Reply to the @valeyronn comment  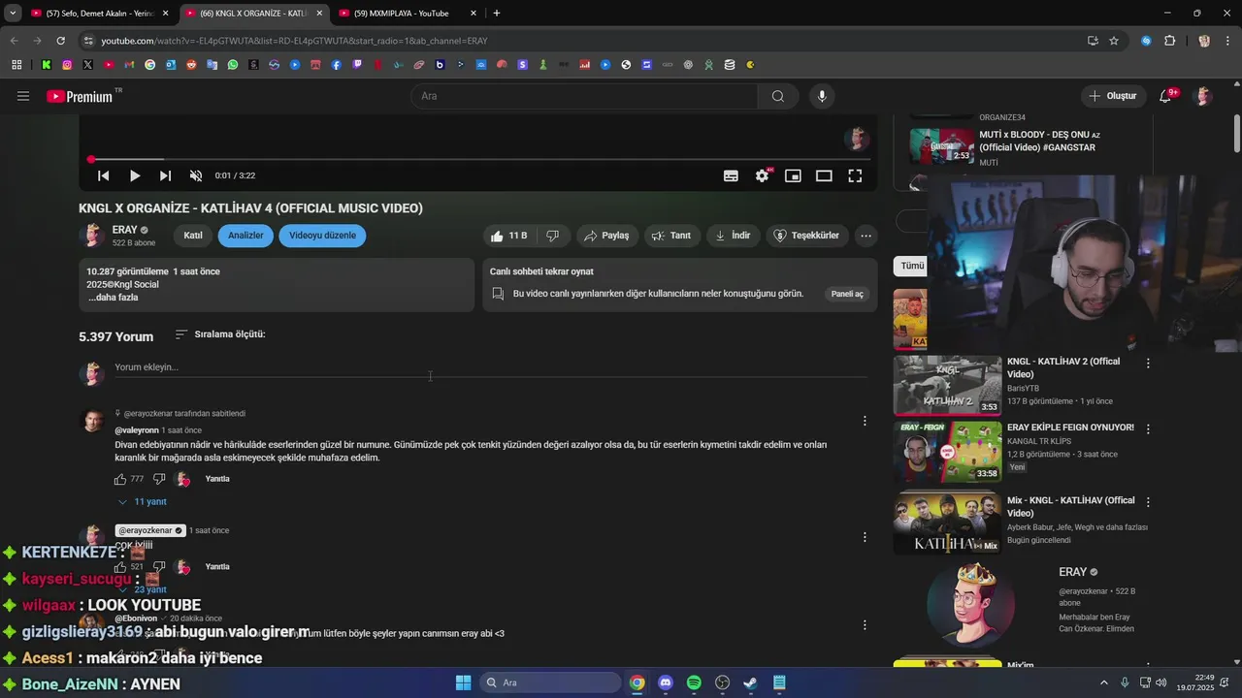tap(217, 479)
